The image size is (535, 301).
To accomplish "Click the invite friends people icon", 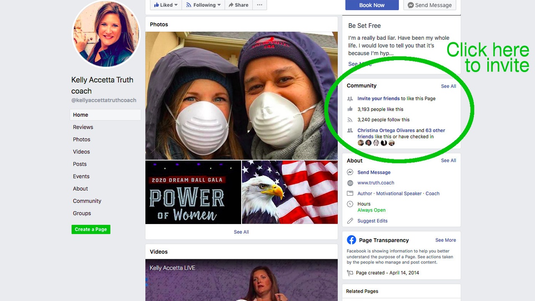I will coord(350,99).
